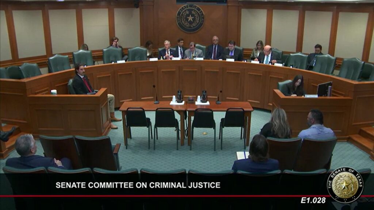Click the Senate Committee on Criminal Justice caption
The width and height of the screenshot is (374, 210).
tap(138, 185)
